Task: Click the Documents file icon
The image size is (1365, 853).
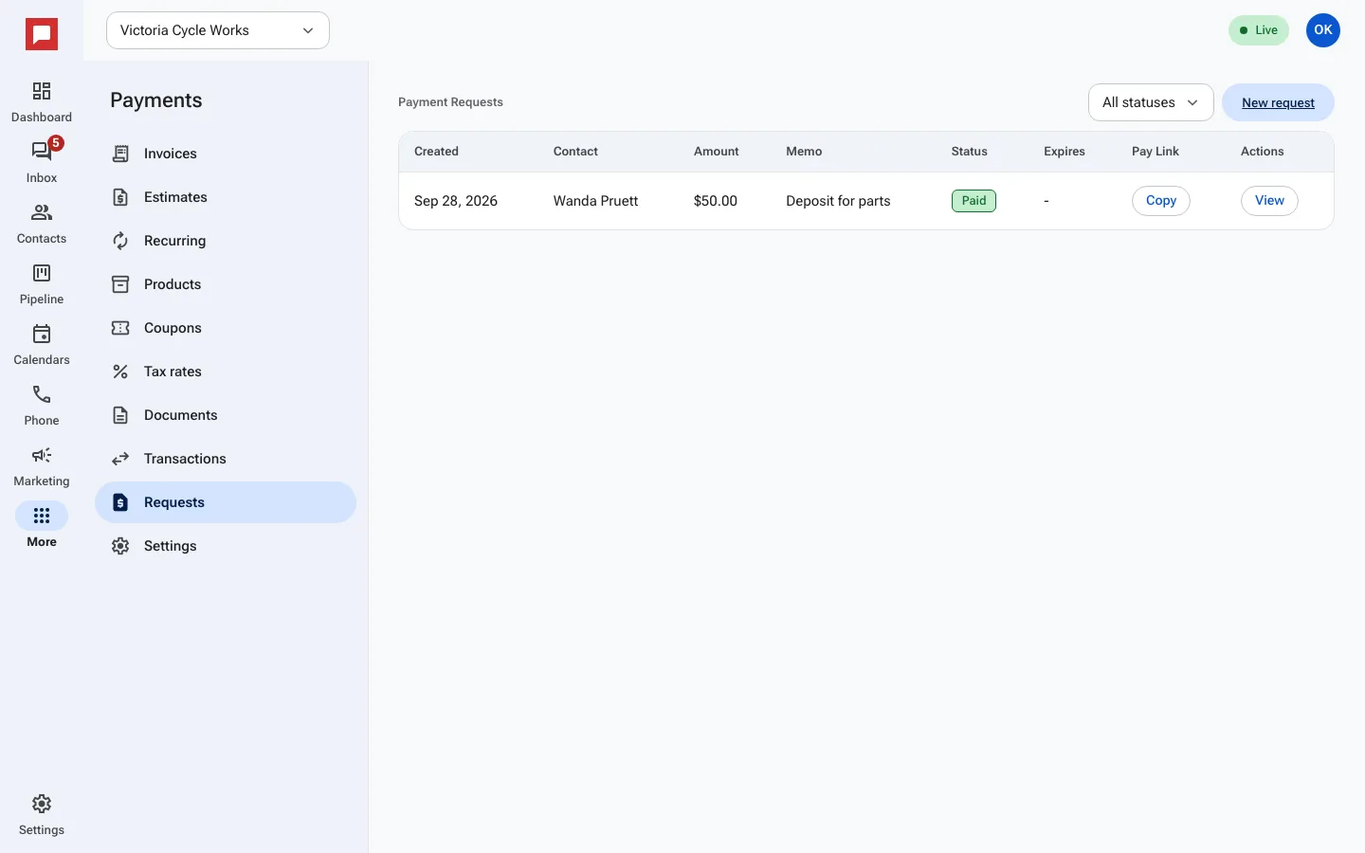Action: pos(120,415)
